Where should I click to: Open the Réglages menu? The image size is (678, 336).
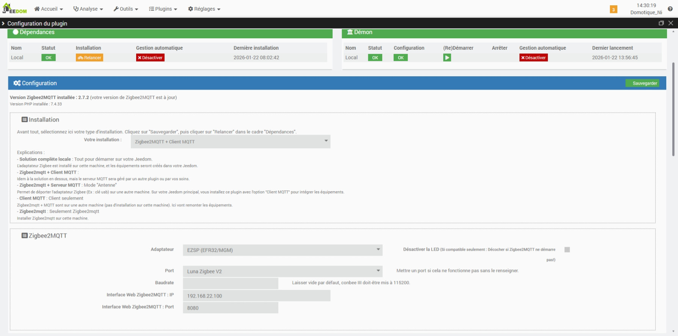click(x=204, y=9)
